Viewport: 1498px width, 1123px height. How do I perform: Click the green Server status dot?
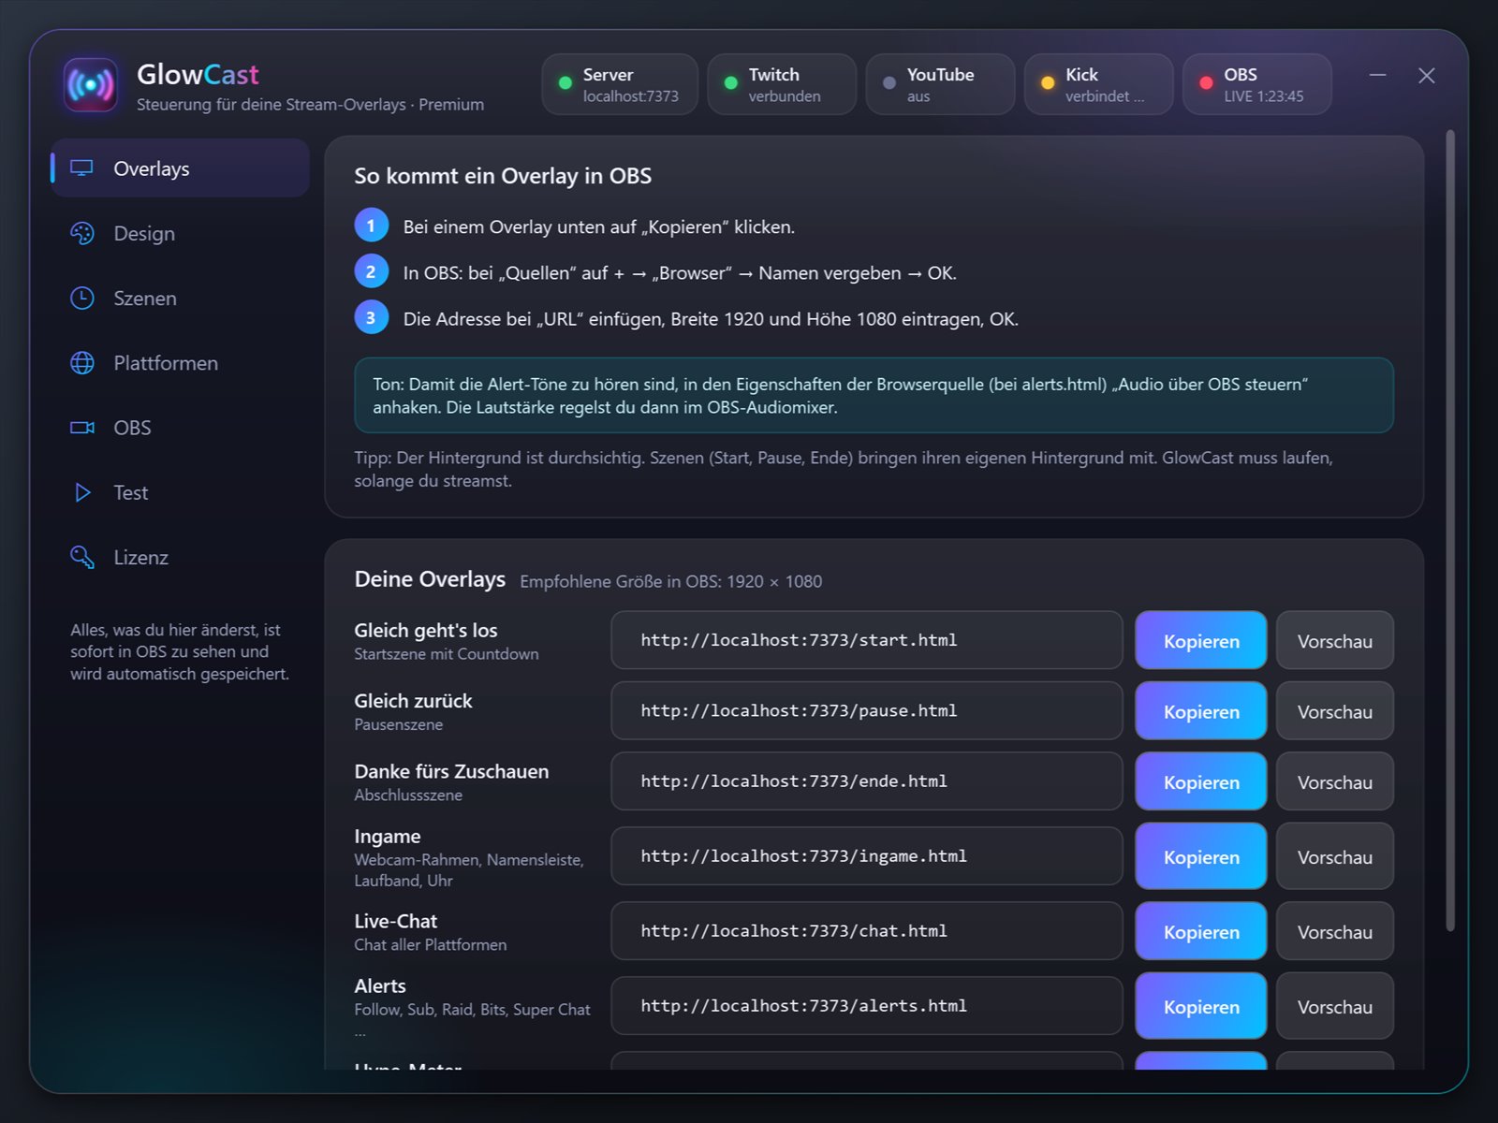(x=565, y=83)
